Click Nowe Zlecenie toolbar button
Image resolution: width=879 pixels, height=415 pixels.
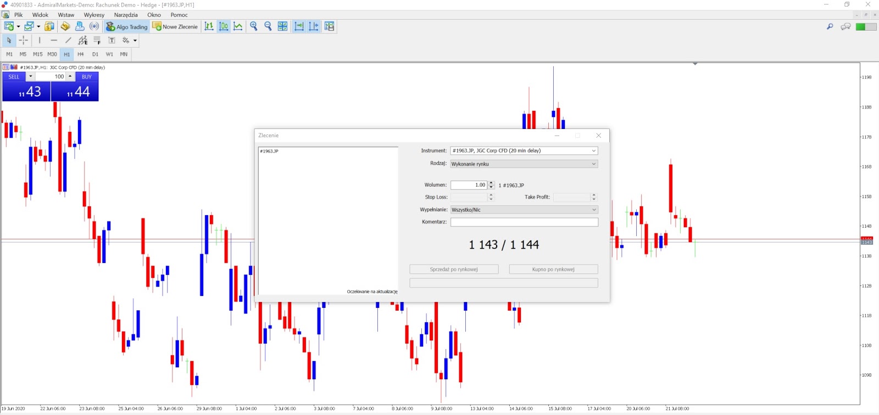click(x=175, y=26)
